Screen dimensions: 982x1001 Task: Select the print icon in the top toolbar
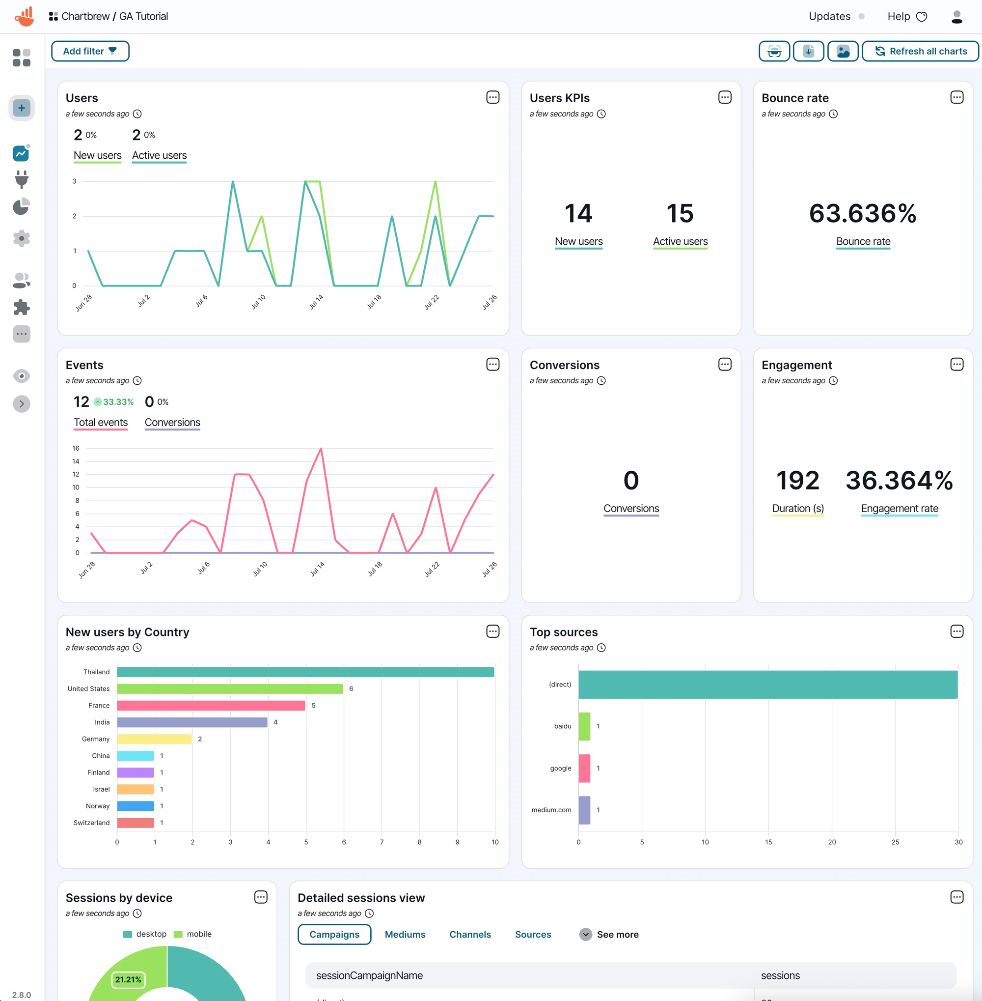pos(774,51)
